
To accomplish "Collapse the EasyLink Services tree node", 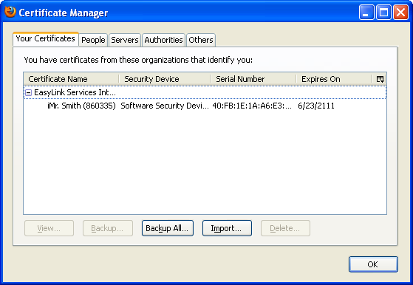I will (x=29, y=92).
